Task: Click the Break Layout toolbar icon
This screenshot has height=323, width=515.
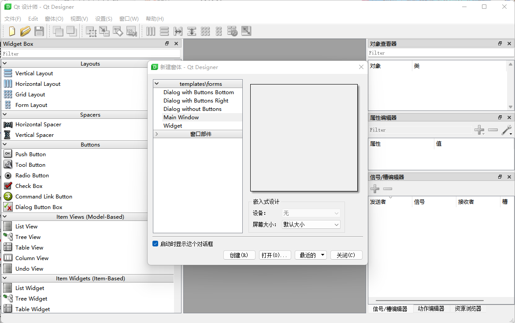Action: (232, 31)
